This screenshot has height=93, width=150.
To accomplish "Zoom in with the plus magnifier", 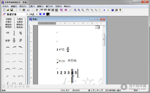I will (79, 10).
